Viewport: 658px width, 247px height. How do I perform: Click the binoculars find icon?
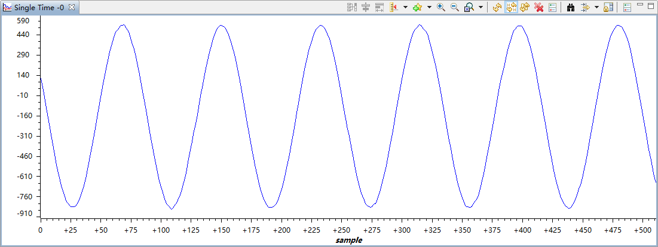(570, 7)
